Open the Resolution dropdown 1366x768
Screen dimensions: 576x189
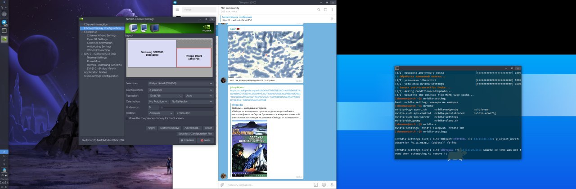165,95
